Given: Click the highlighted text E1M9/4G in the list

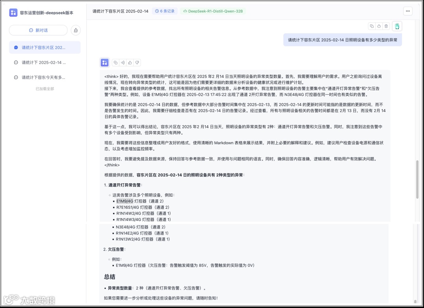Looking at the screenshot, I should [125, 201].
